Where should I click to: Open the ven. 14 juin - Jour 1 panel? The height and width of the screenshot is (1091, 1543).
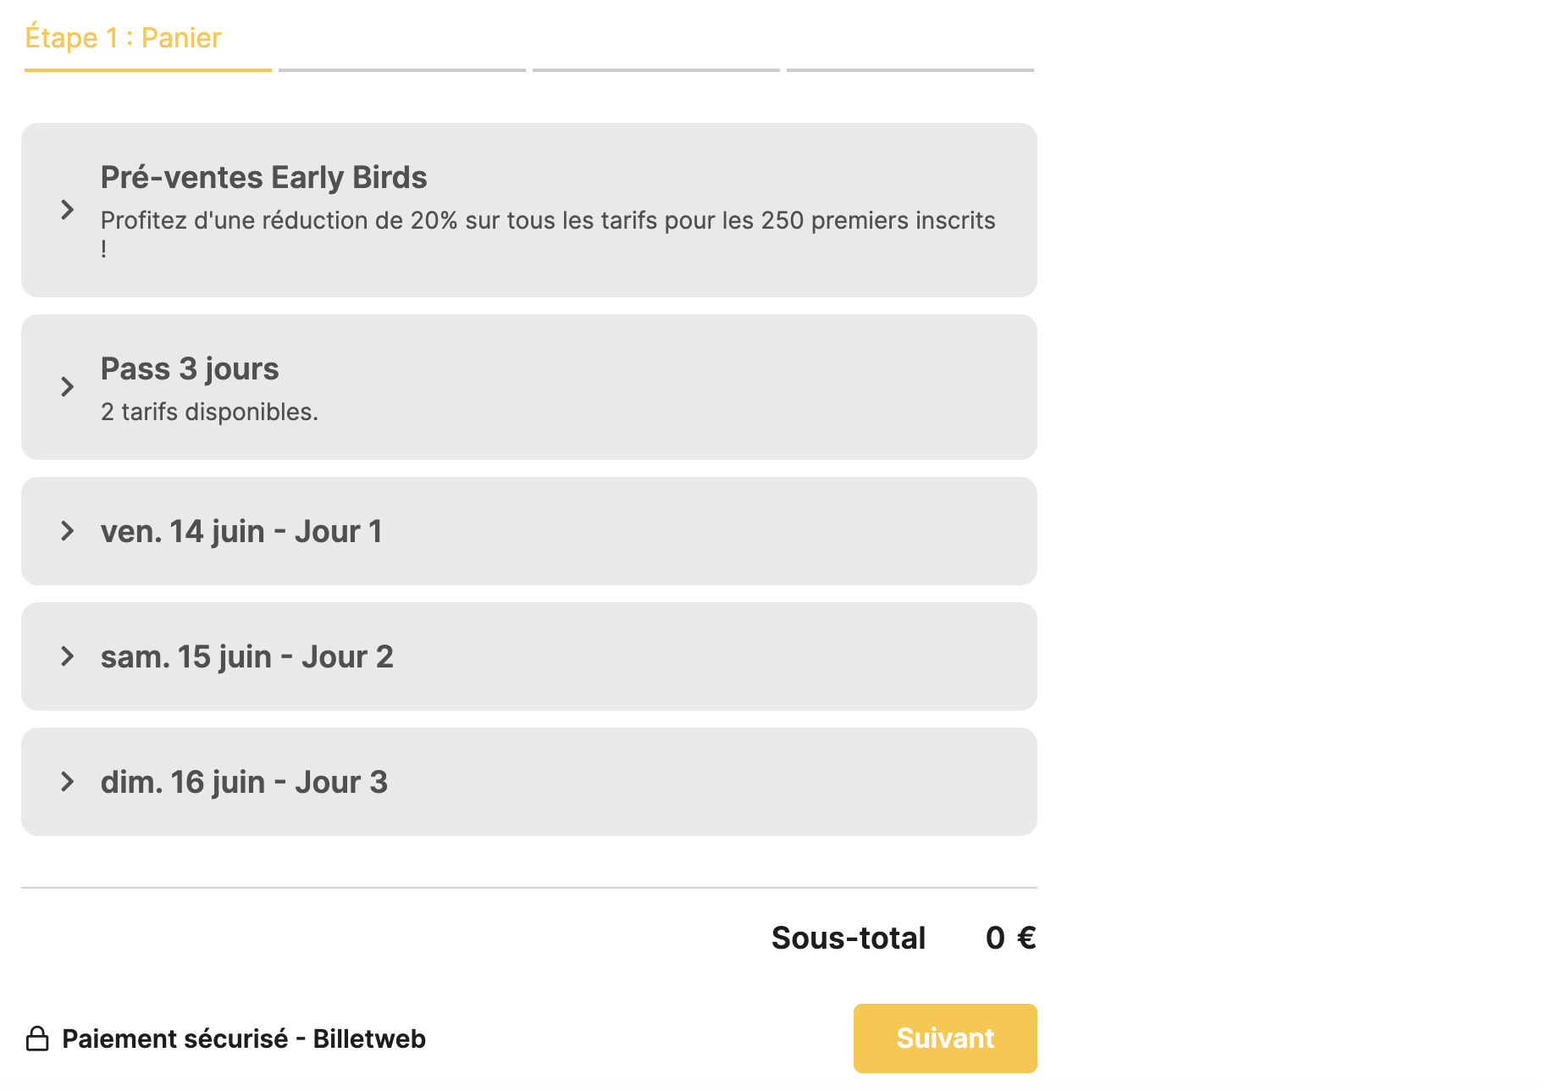(x=241, y=532)
